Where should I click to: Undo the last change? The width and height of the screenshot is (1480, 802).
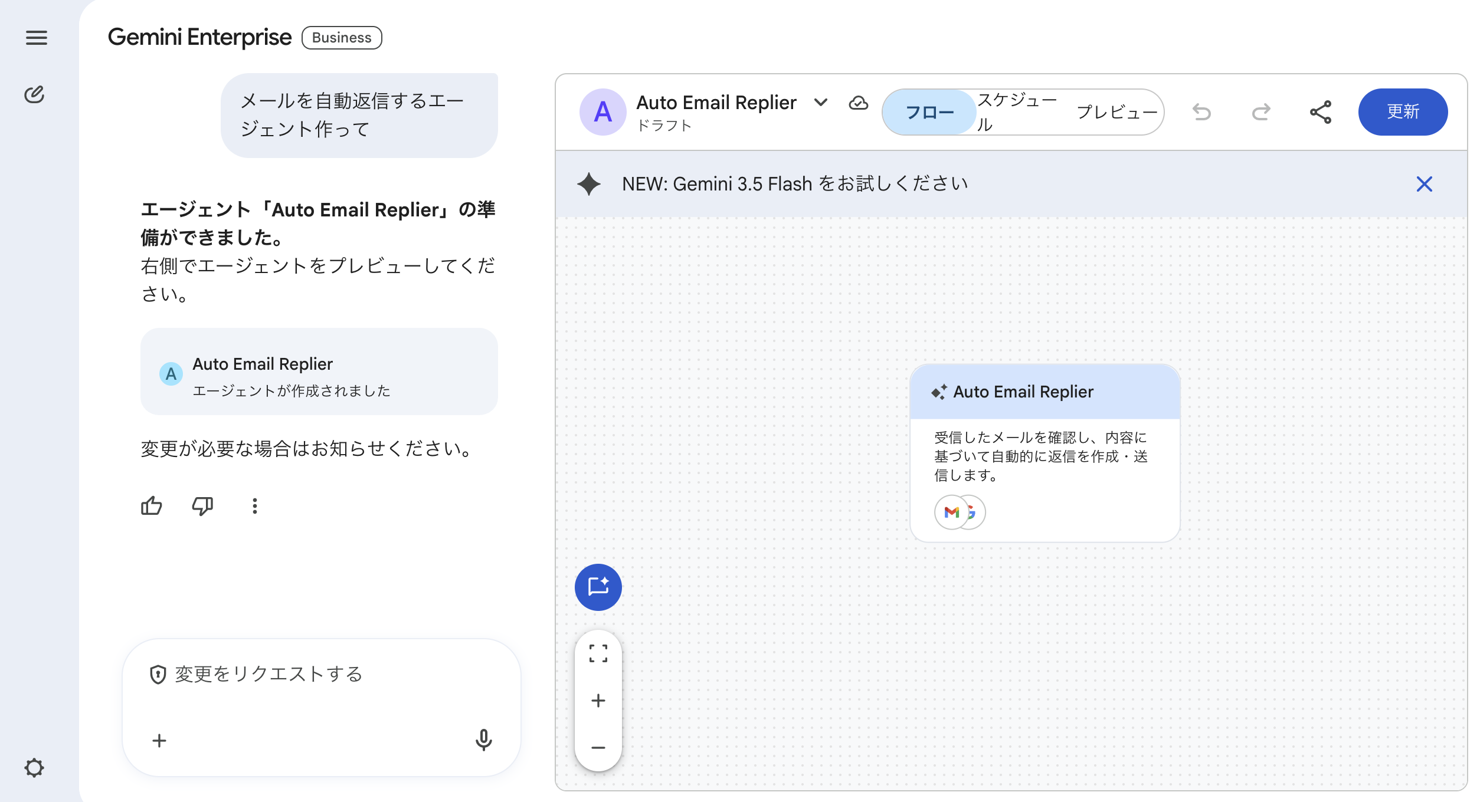point(1201,111)
